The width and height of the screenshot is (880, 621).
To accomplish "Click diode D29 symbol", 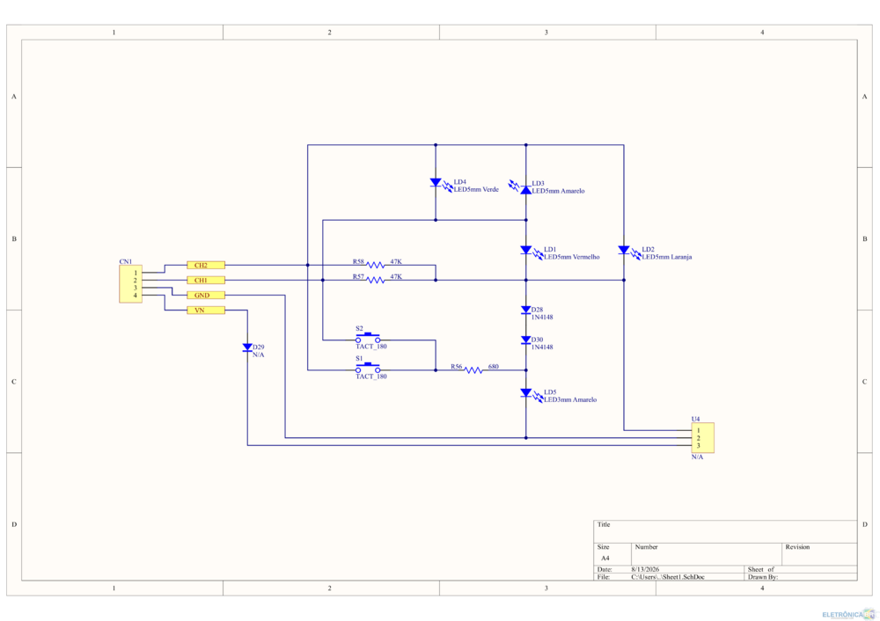I will pyautogui.click(x=247, y=347).
